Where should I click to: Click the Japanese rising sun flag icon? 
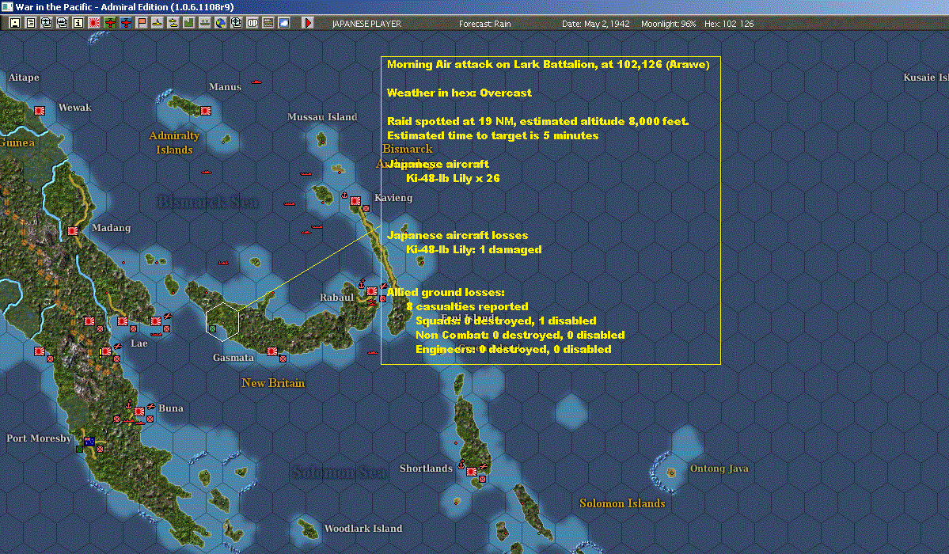click(94, 23)
